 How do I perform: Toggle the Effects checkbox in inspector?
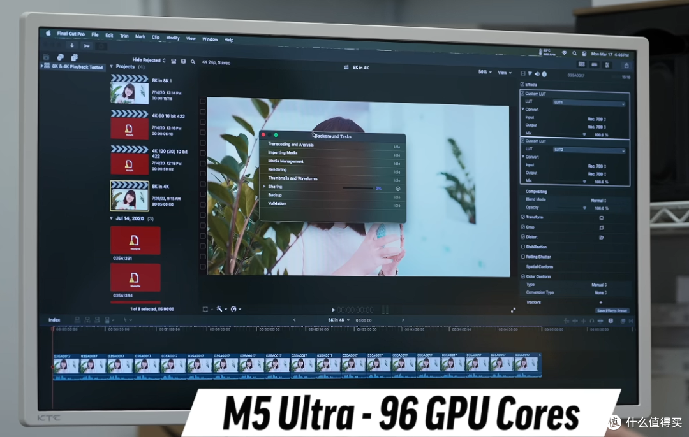[522, 84]
